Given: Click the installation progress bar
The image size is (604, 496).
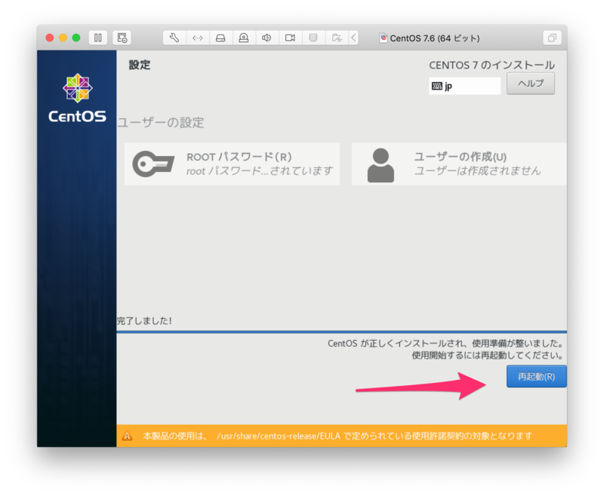Looking at the screenshot, I should (x=342, y=332).
